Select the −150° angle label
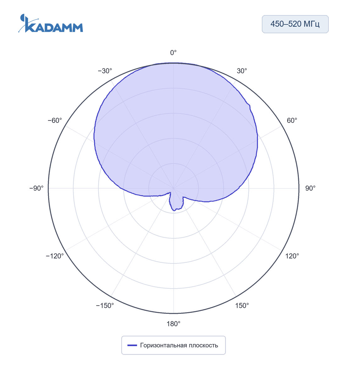The height and width of the screenshot is (380, 347). coord(105,306)
